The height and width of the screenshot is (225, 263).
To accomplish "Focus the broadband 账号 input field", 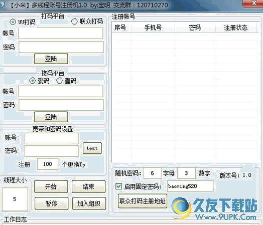I will point(51,138).
